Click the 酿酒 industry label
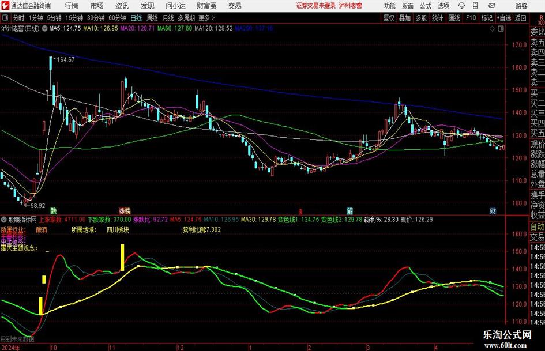Screen dimensions: 545x351 click(x=42, y=230)
